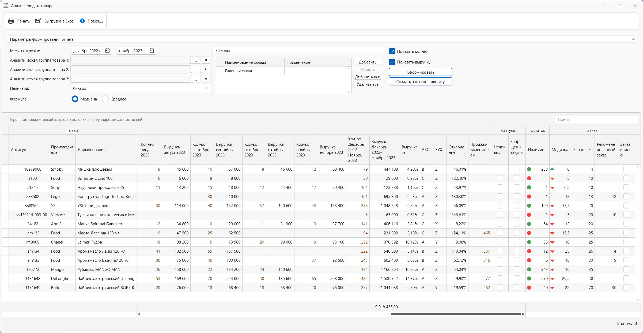The image size is (643, 333).
Task: Open calendar for end month ноябрь 2023
Action: (152, 51)
